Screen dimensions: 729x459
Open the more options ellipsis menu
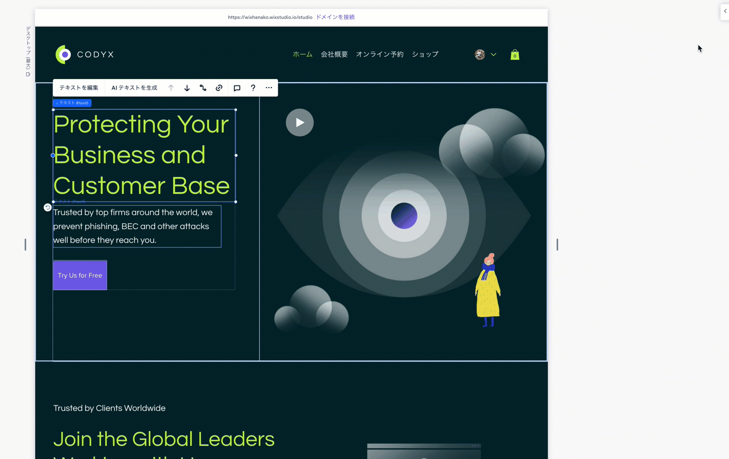269,88
